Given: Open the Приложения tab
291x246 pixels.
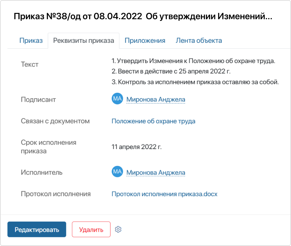Looking at the screenshot, I should coord(145,41).
